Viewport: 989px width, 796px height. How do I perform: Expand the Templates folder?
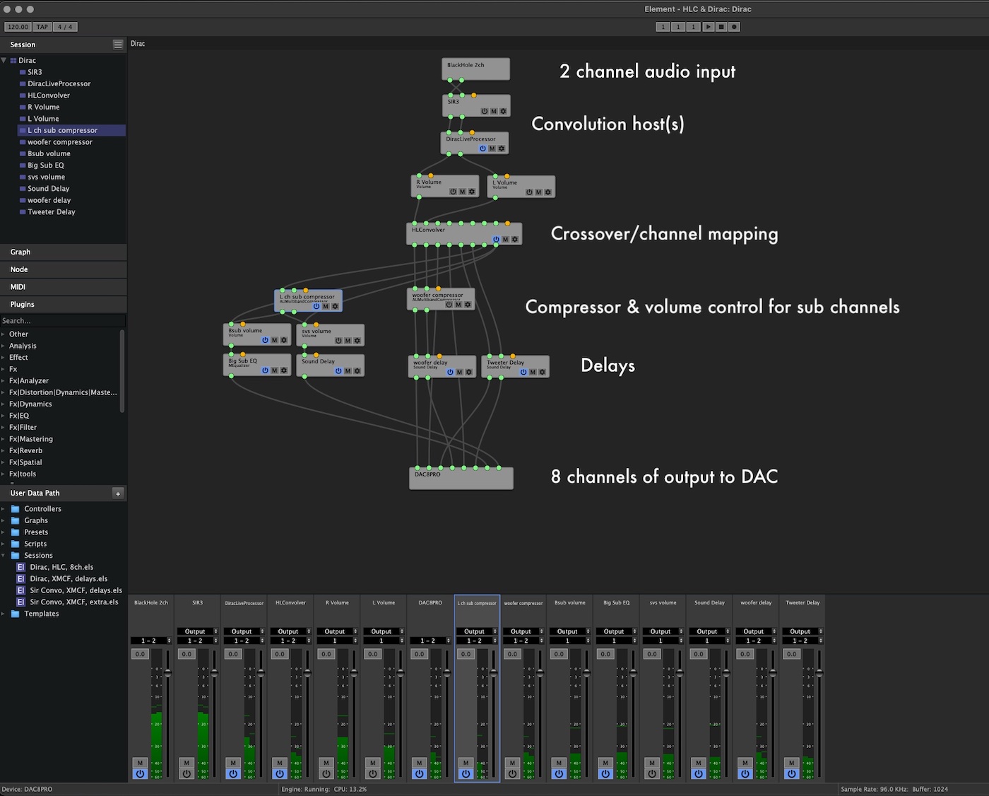[x=4, y=614]
